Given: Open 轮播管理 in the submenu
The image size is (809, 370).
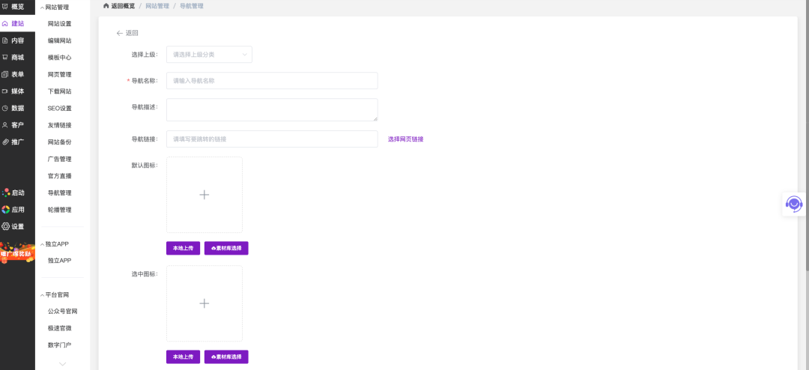Looking at the screenshot, I should pos(59,210).
